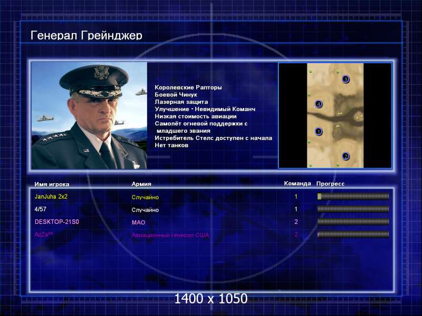Click 'Самолёт огневой поддержки с' line

[x=201, y=124]
